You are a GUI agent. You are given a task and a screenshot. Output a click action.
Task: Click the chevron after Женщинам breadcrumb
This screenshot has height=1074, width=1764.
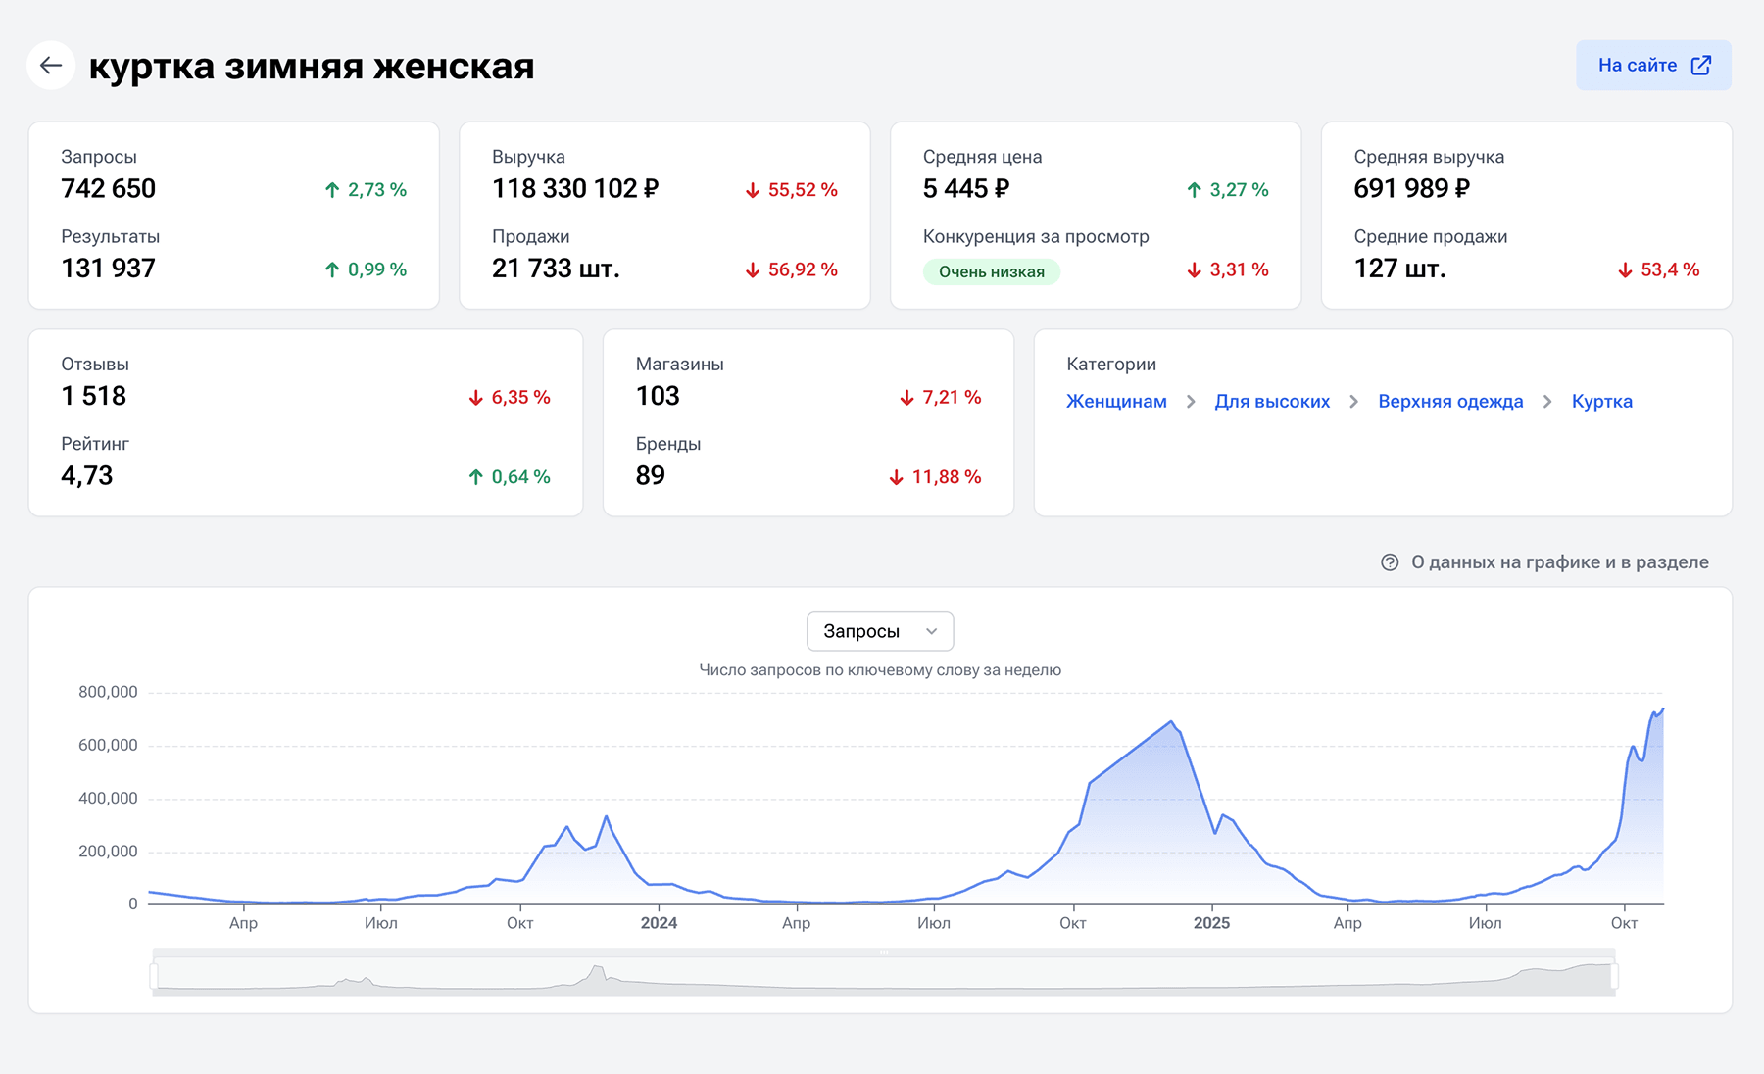[1191, 402]
